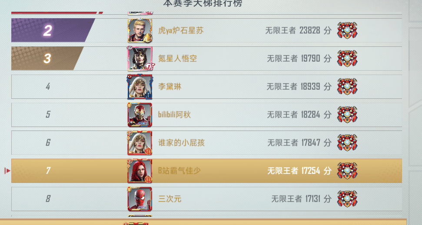The height and width of the screenshot is (225, 422).
Task: Click the rank badge icon beside 23828 分
Action: tap(347, 30)
